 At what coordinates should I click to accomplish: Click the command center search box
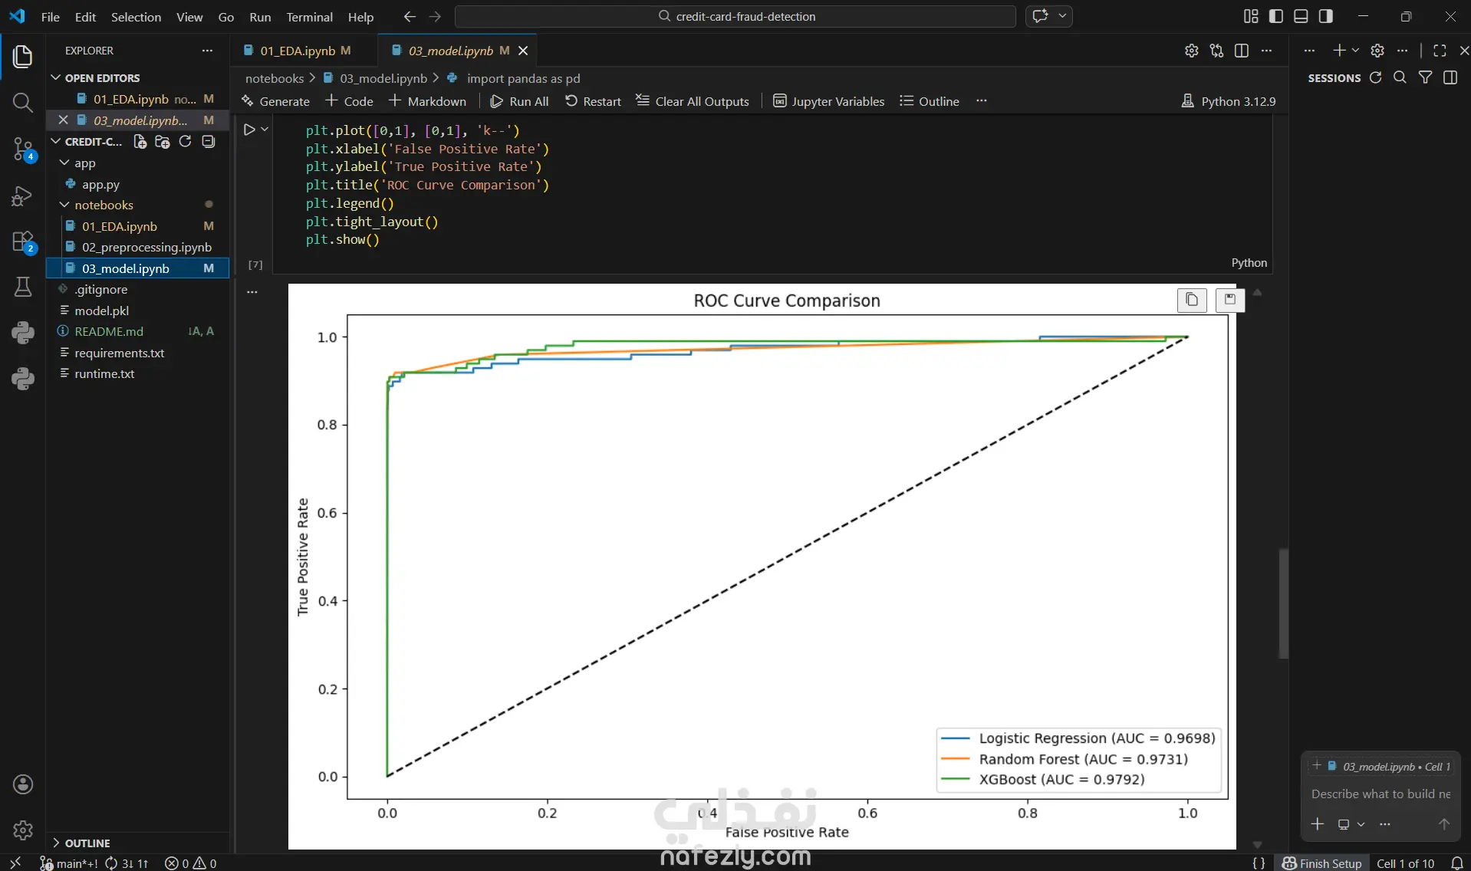coord(735,16)
